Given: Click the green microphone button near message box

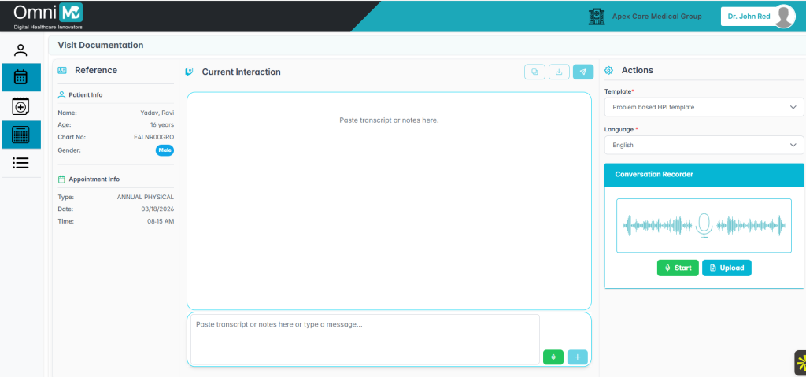Looking at the screenshot, I should coord(553,357).
